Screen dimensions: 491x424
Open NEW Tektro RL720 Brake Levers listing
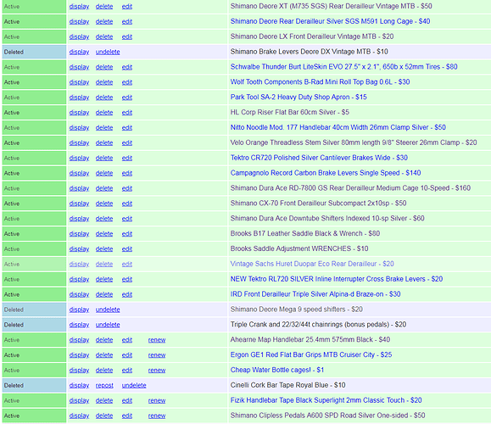pos(337,279)
